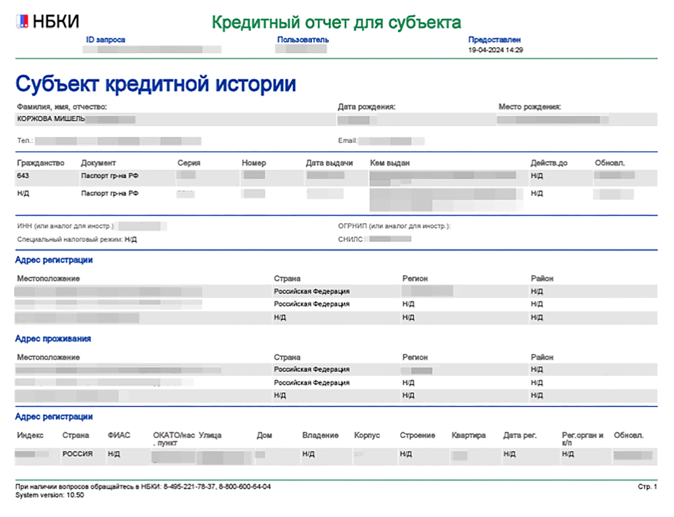Screen dimensions: 674x517
Task: Click the СНИЛС field label
Action: coord(351,239)
